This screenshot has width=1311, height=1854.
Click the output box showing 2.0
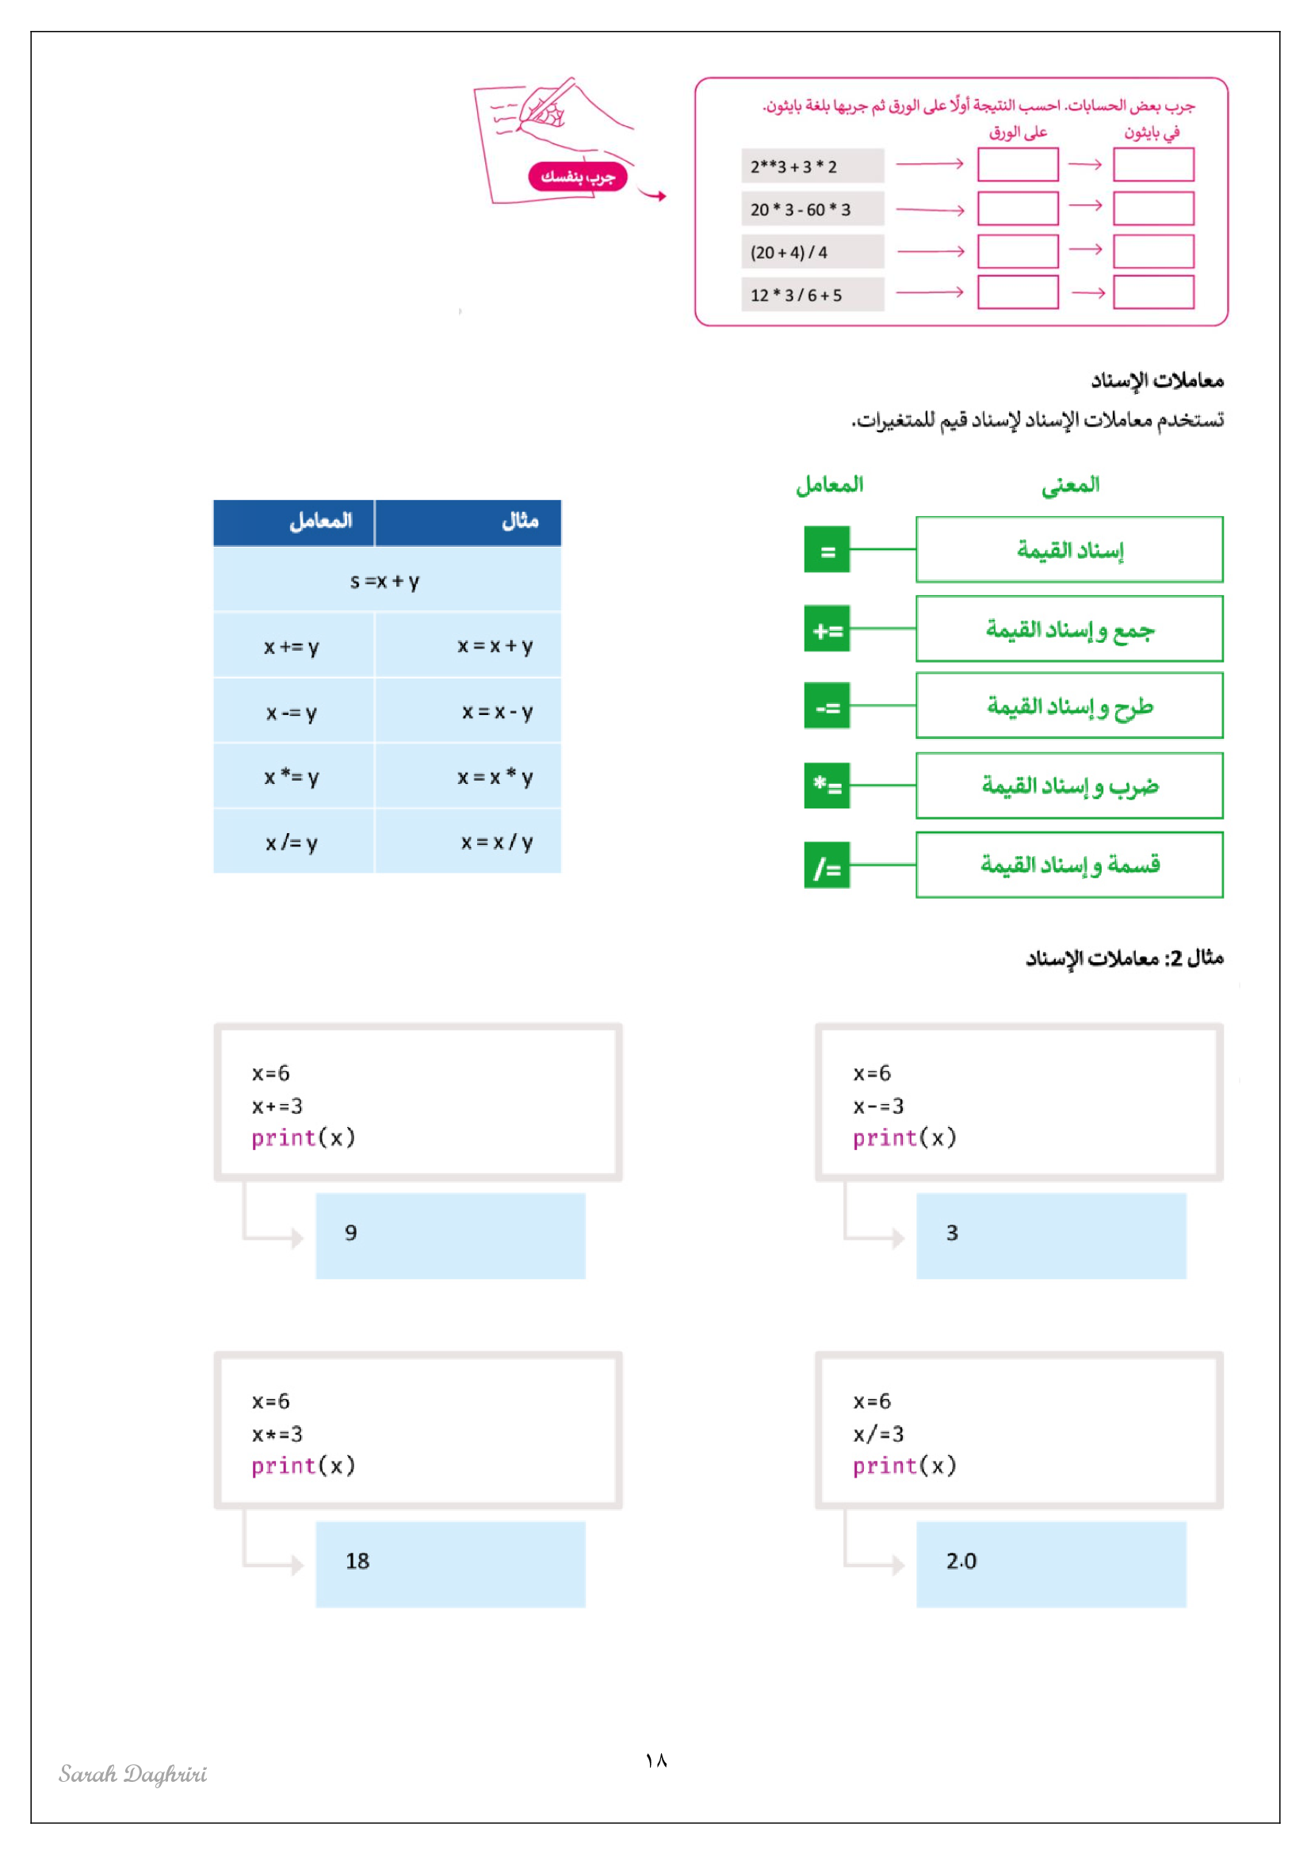click(x=1050, y=1564)
